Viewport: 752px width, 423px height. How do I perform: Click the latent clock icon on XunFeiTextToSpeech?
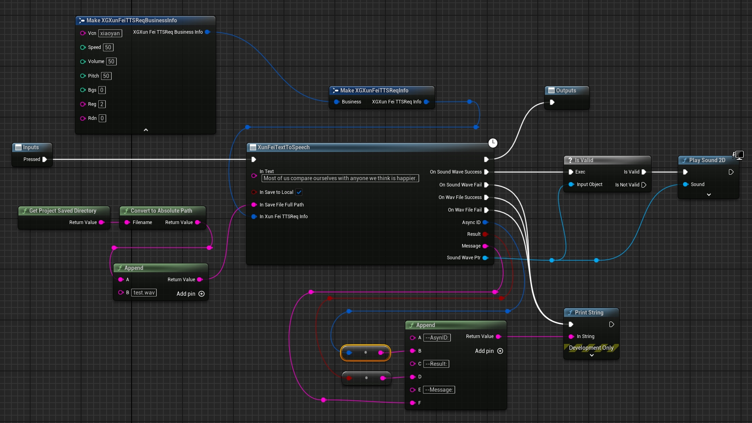(493, 143)
